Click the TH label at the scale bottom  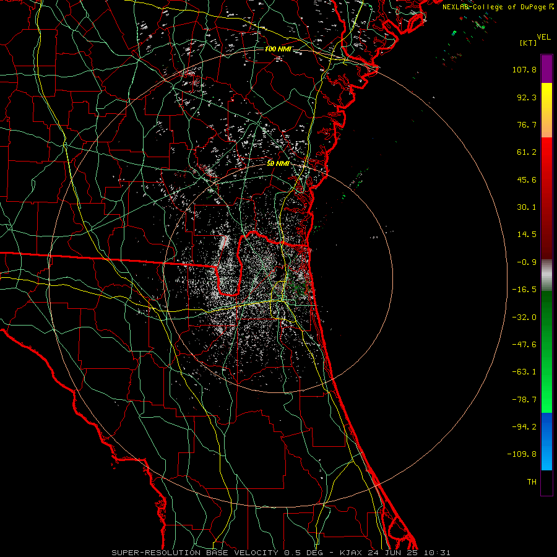[532, 482]
